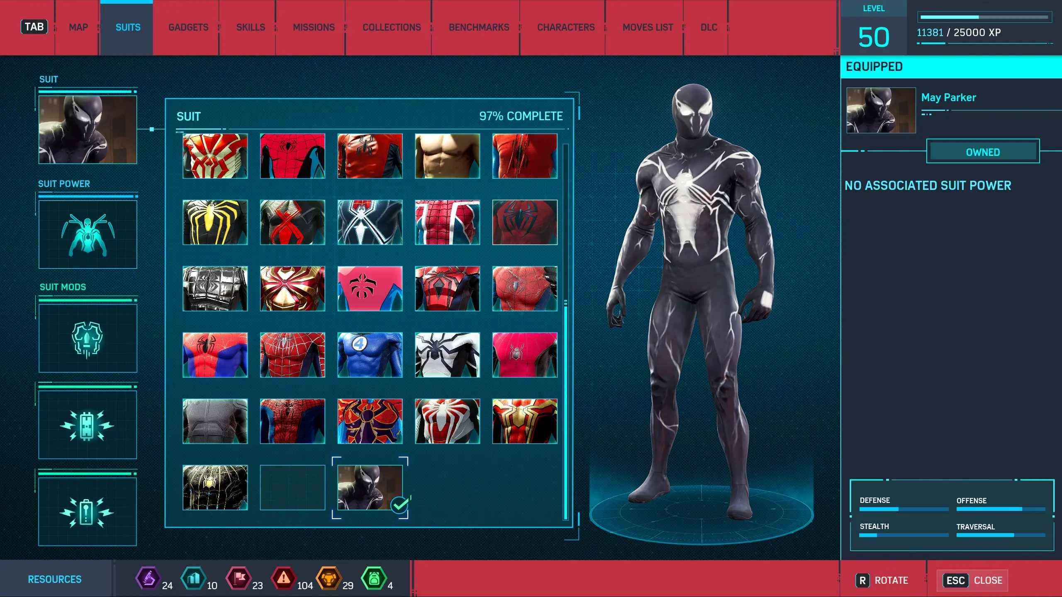
Task: Pick the Spider-UK style red gold suit
Action: point(525,421)
